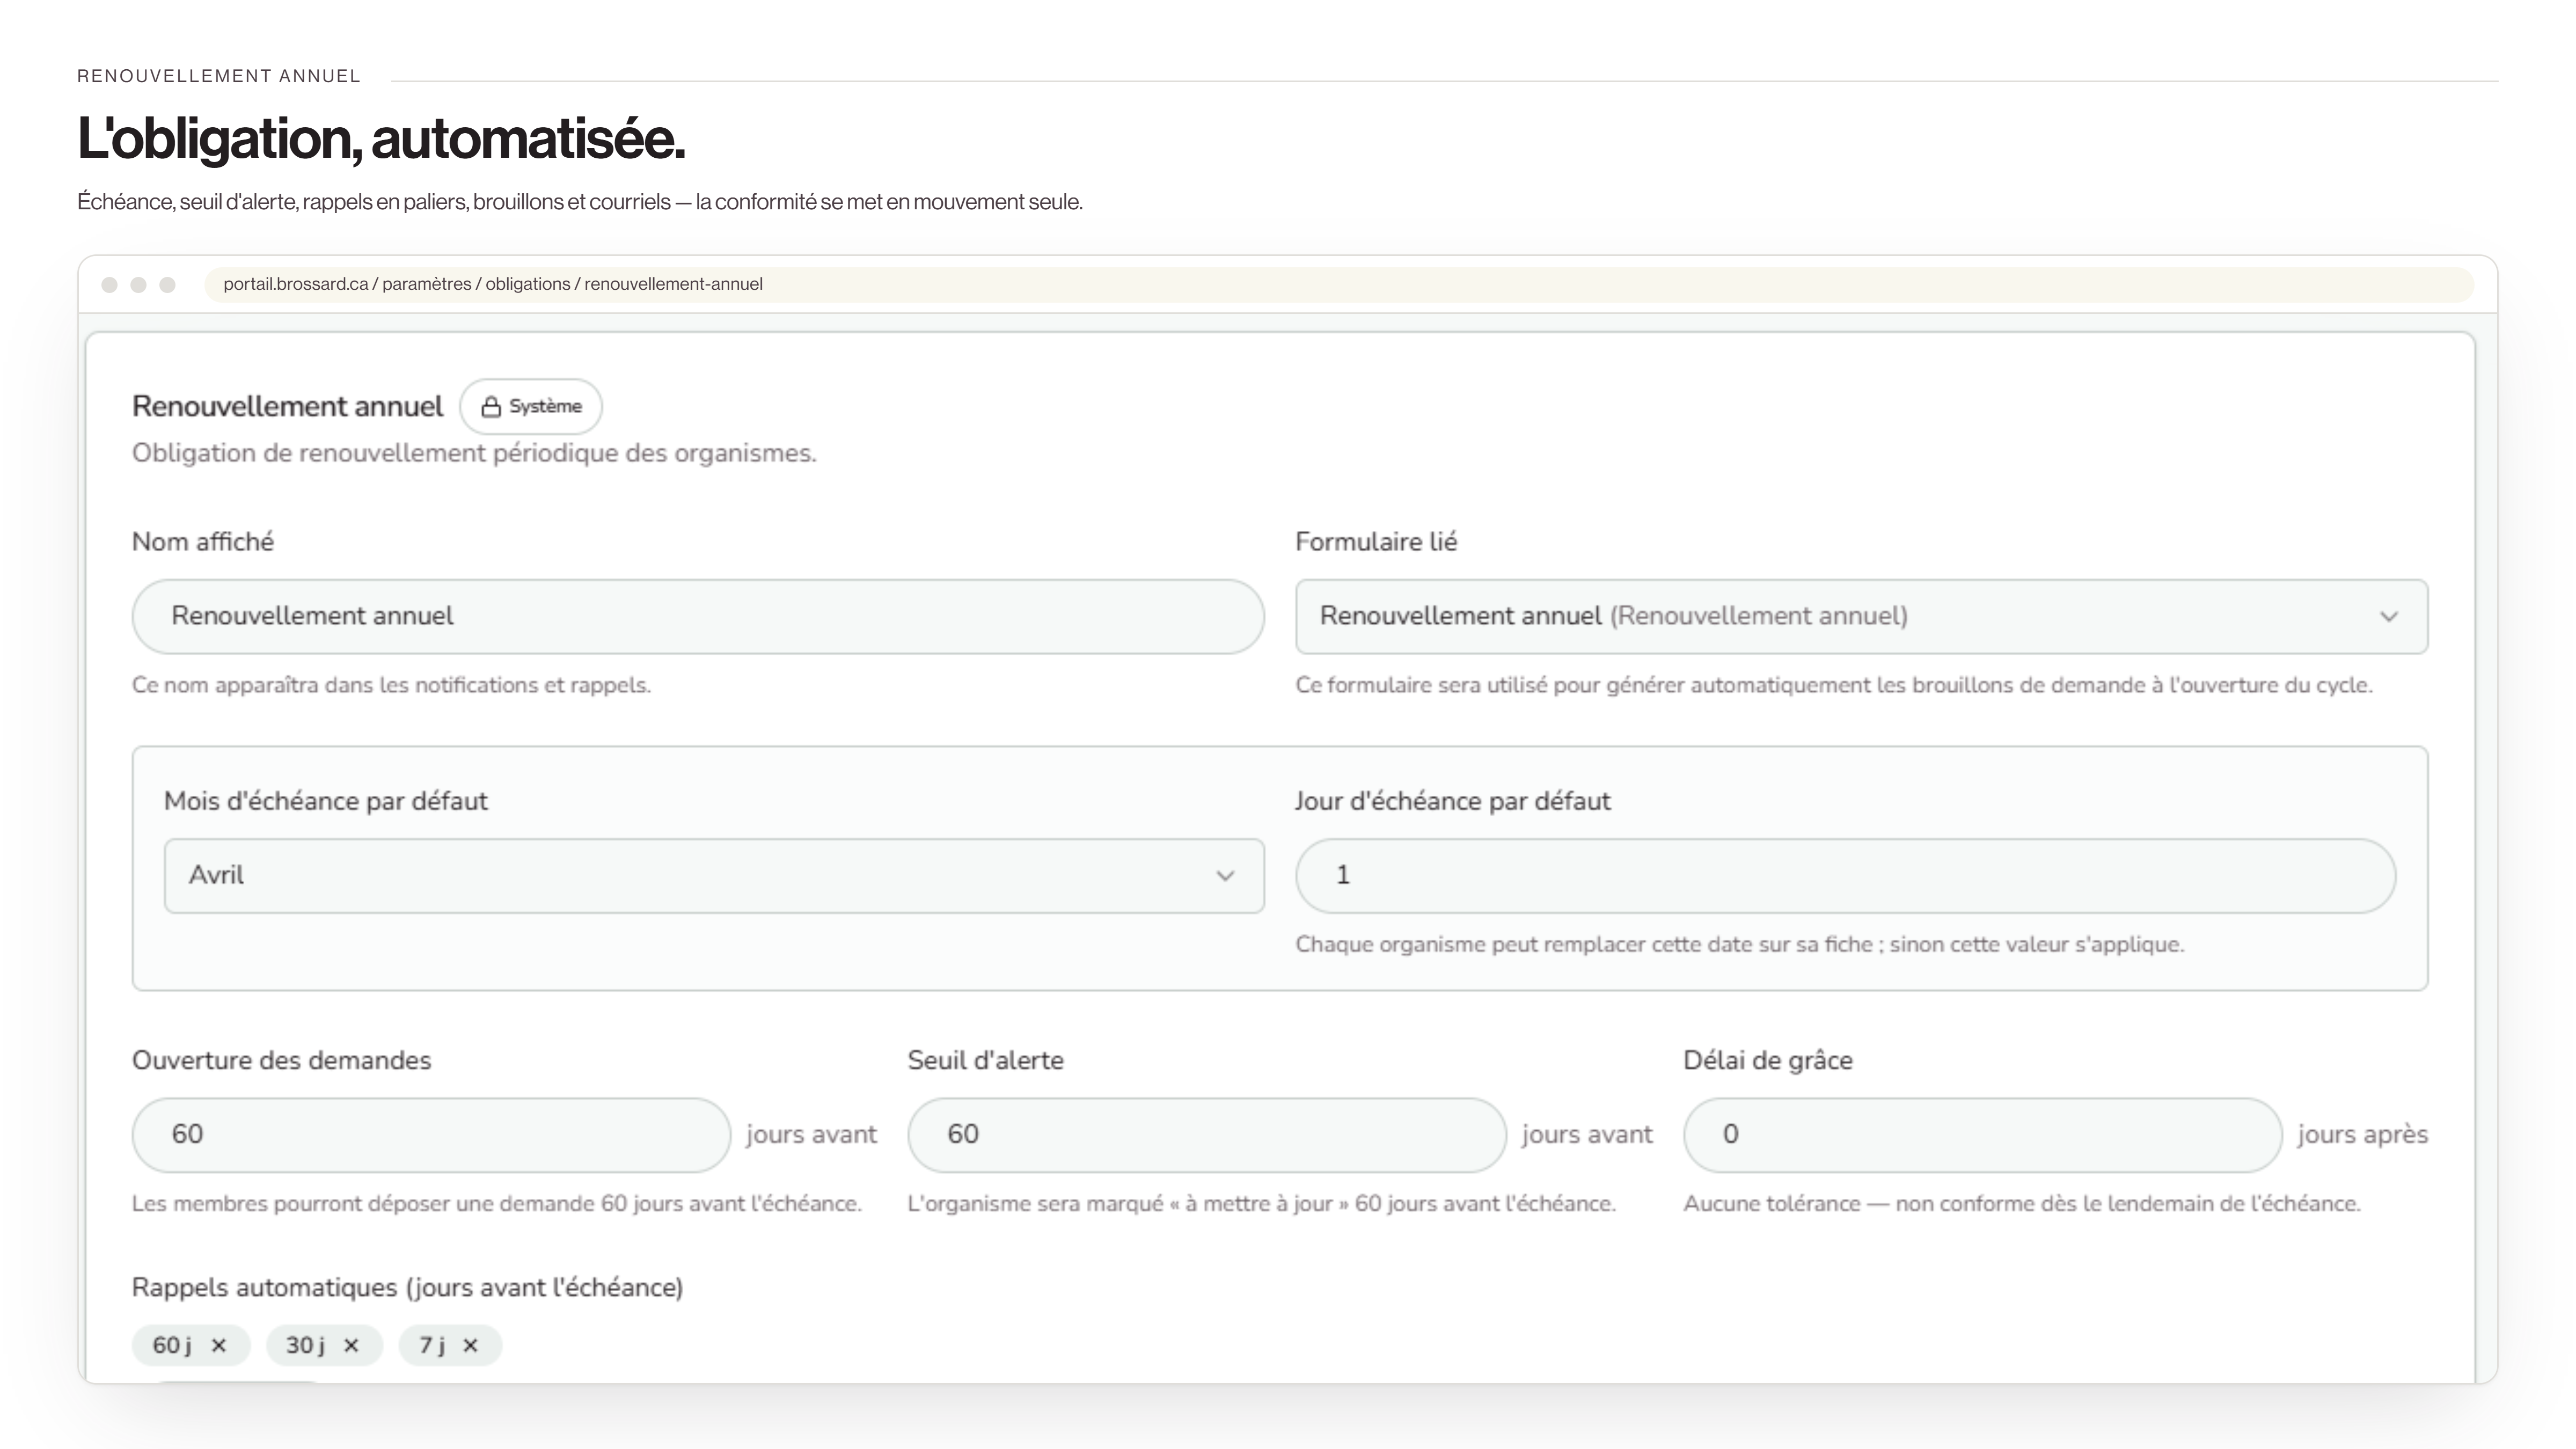The width and height of the screenshot is (2576, 1449).
Task: Click the lock icon in Système badge
Action: point(491,407)
